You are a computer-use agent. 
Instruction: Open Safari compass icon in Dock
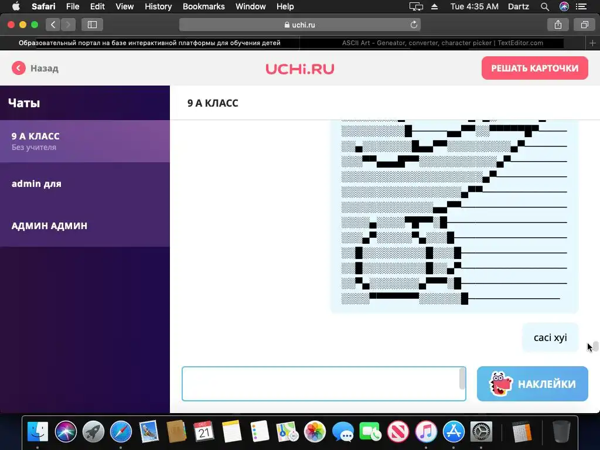(x=121, y=431)
